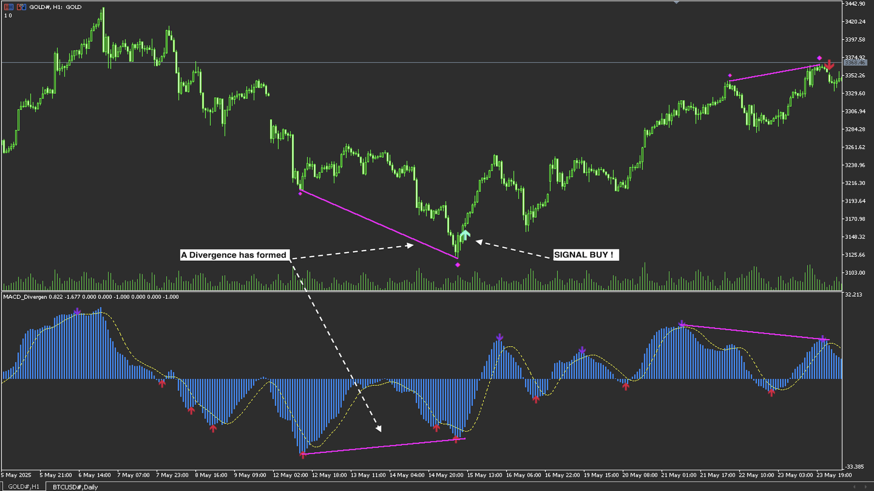Click the 5 May 21:00 time label

coord(56,475)
